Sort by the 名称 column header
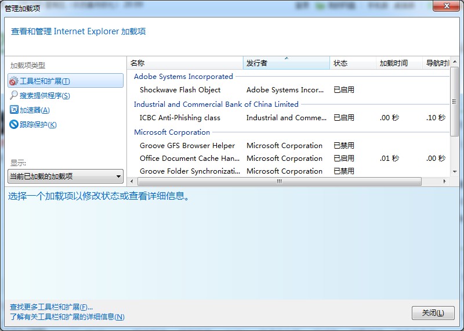Image resolution: width=464 pixels, height=331 pixels. click(185, 63)
